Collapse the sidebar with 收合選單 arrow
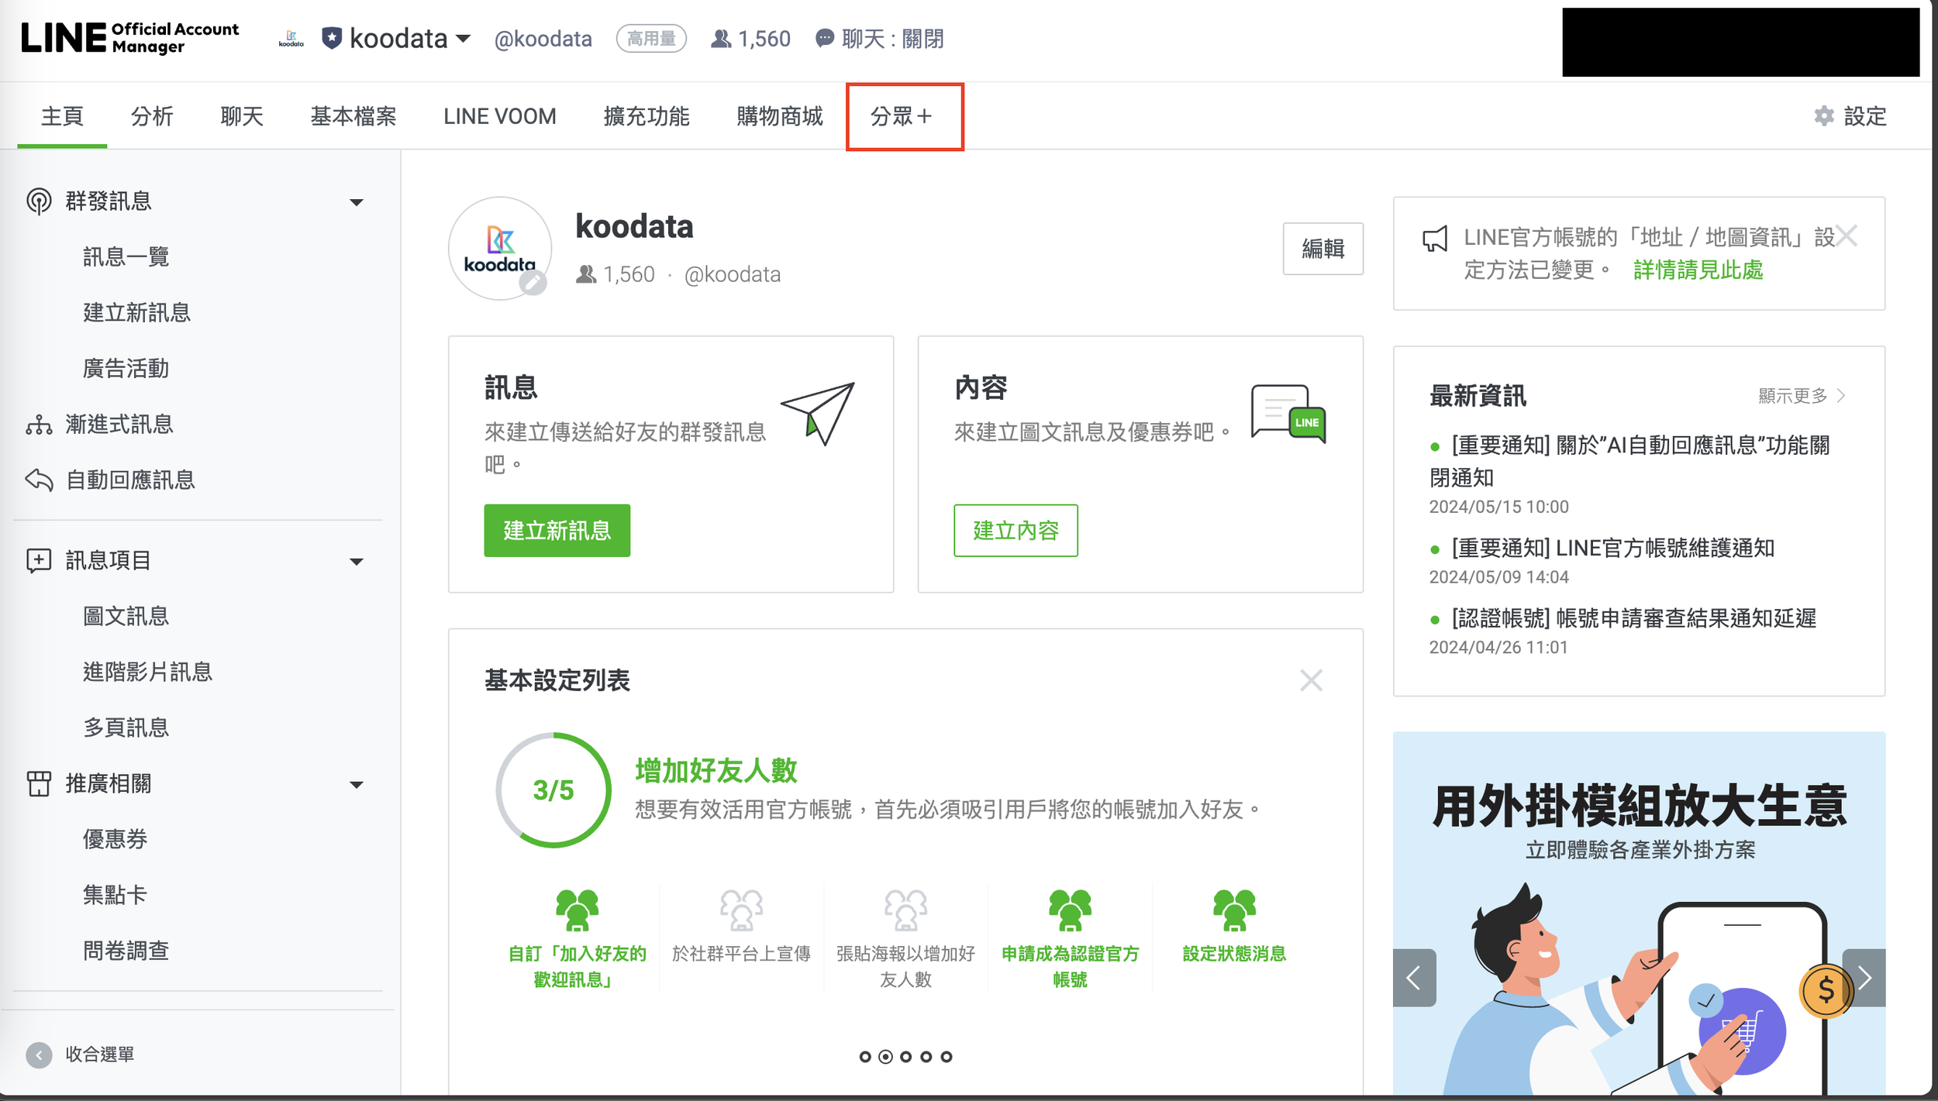 click(39, 1055)
